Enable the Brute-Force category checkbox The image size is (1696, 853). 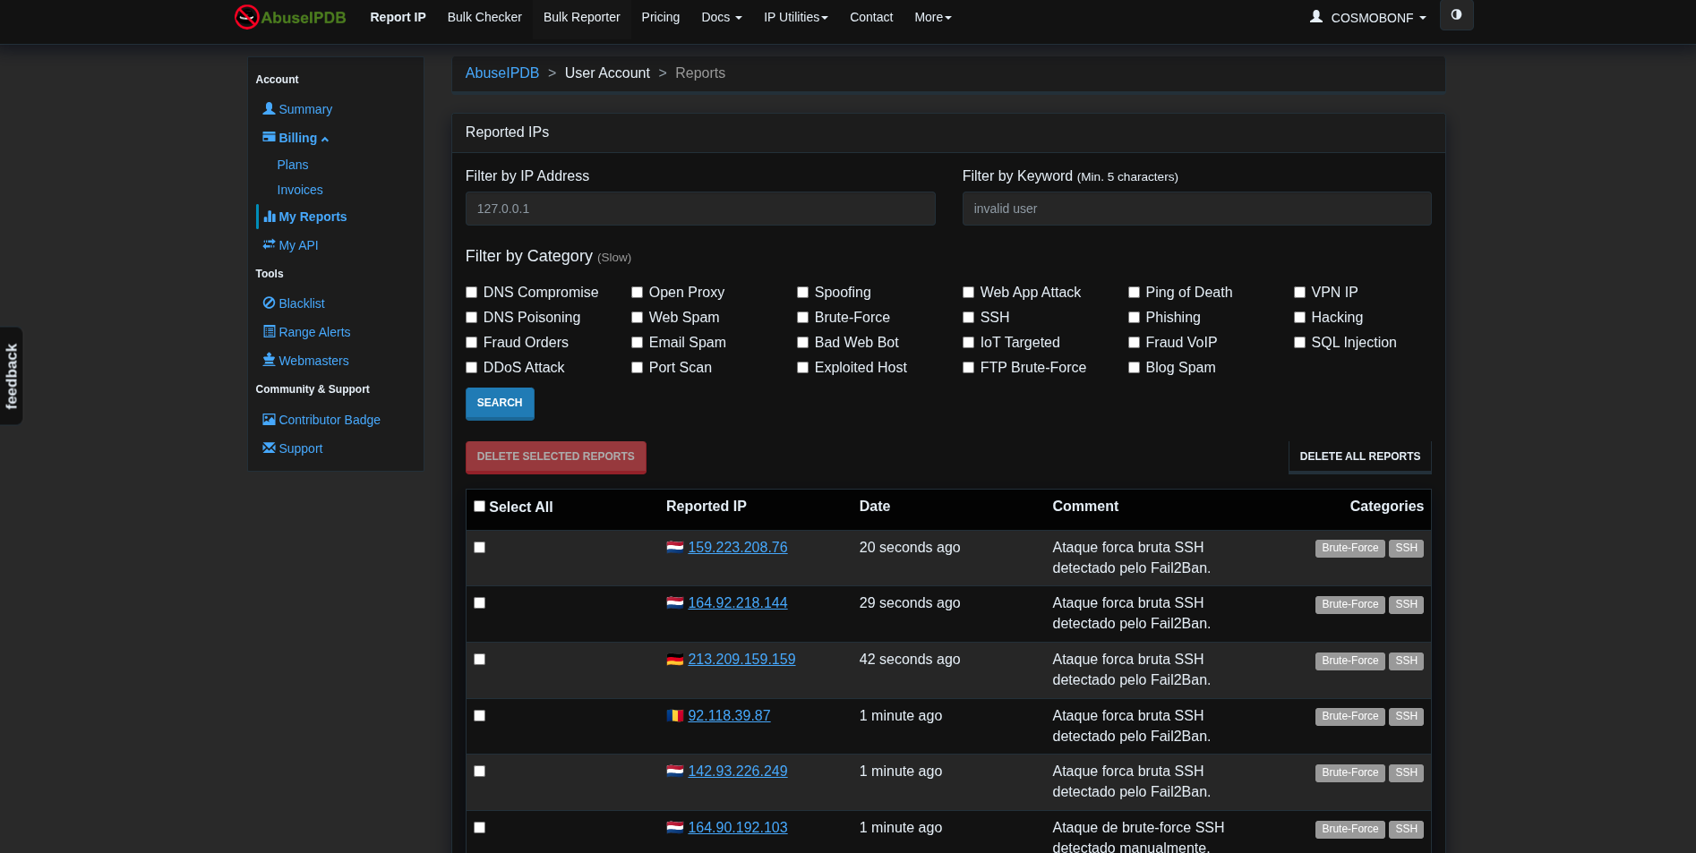pos(802,318)
